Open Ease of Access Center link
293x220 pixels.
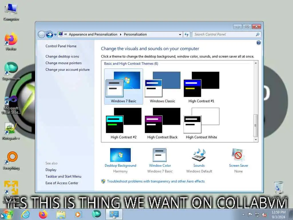[x=62, y=183]
